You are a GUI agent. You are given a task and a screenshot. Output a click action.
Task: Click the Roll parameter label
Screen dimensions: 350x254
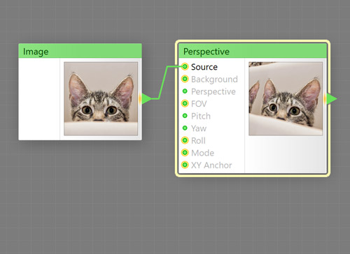198,141
